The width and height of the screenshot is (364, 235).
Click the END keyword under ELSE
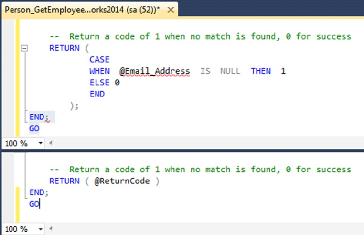(x=97, y=94)
